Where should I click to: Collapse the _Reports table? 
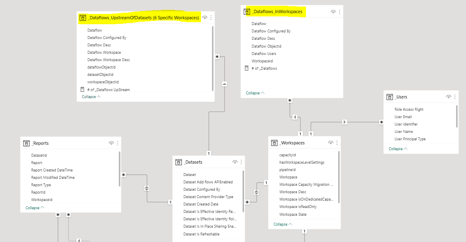pos(35,208)
